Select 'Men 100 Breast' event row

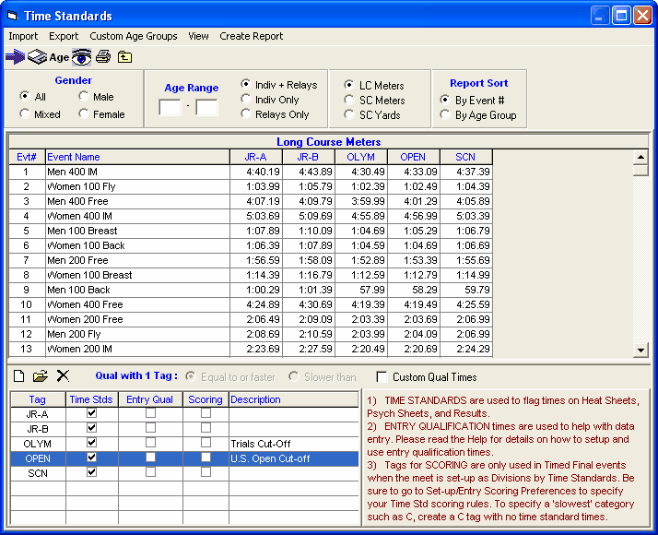pyautogui.click(x=251, y=231)
